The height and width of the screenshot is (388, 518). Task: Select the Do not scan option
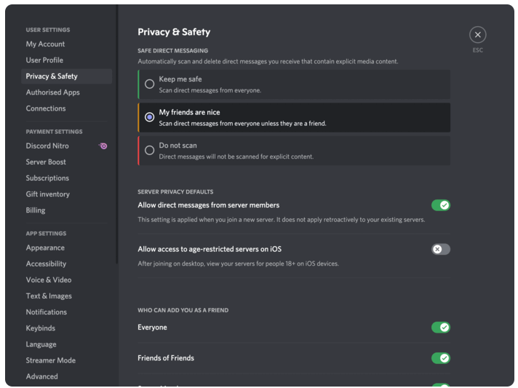pos(149,150)
